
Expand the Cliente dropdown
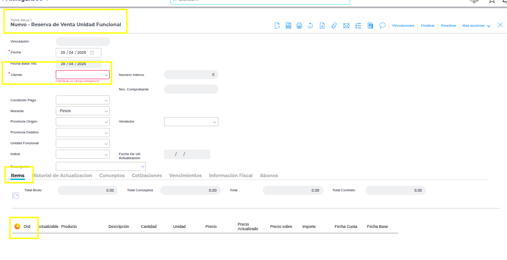point(82,75)
